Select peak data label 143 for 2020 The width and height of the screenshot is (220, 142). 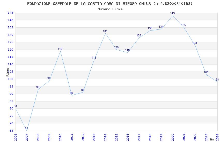pos(172,13)
